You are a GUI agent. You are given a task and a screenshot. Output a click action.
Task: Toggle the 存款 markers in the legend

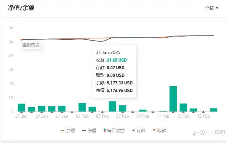pos(139,130)
